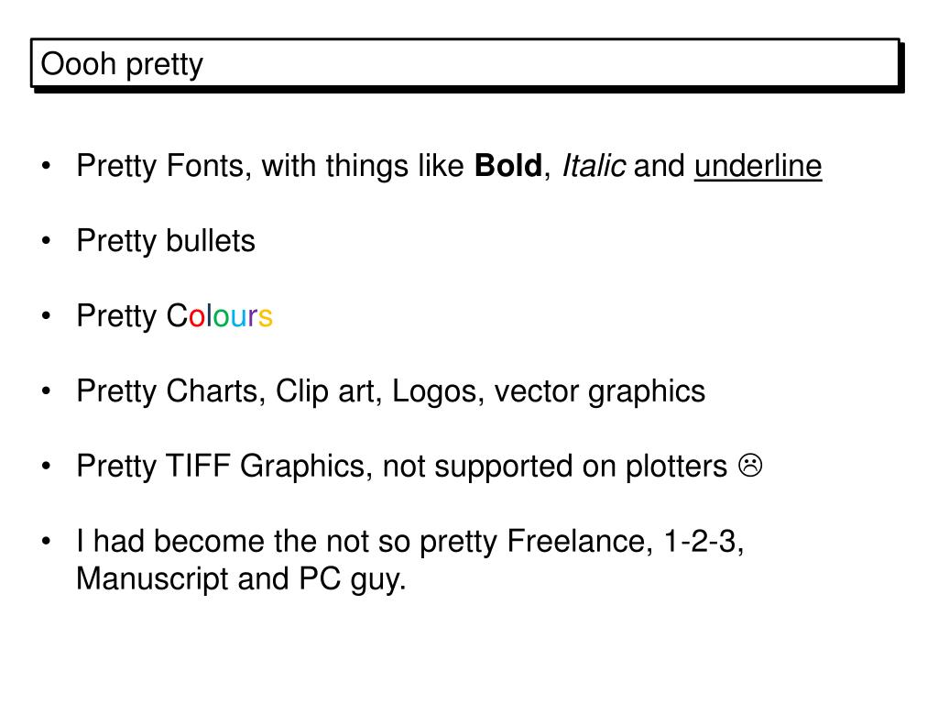
Task: Click the bullet before Pretty Charts
Action: 47,391
